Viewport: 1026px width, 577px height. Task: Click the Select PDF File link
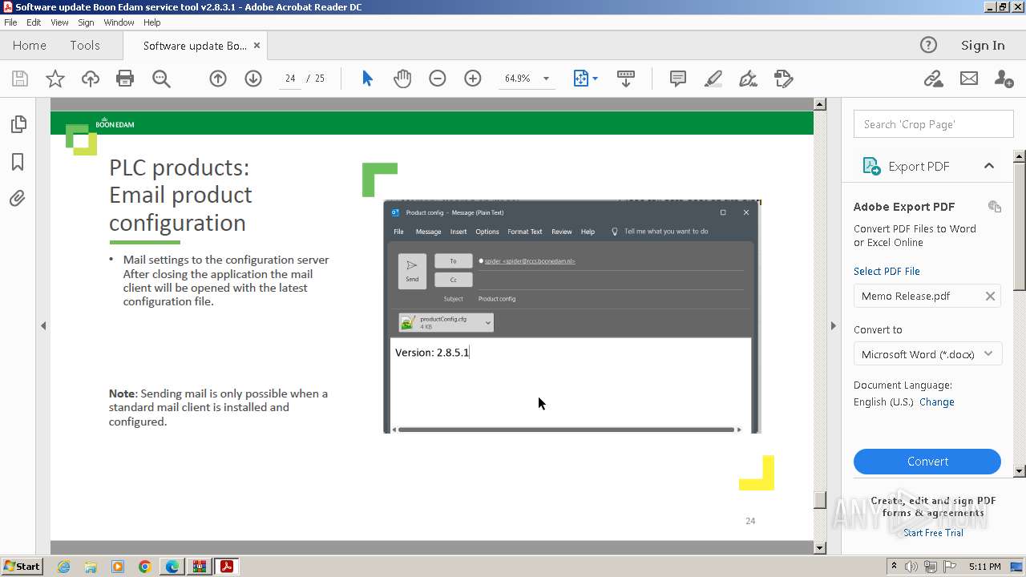(887, 272)
